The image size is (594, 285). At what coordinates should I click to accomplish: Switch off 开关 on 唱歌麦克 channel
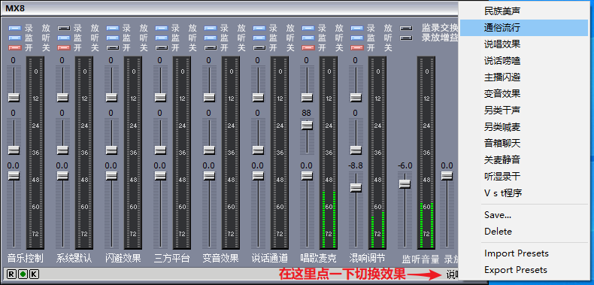click(308, 48)
